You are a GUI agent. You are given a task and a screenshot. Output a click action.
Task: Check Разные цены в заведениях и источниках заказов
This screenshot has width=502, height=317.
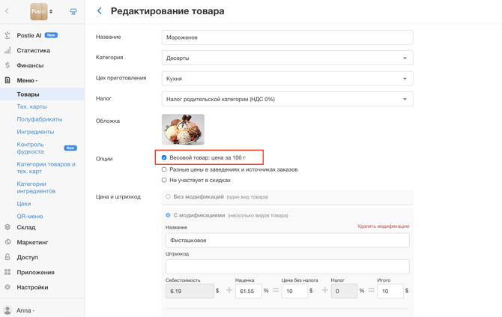[164, 169]
